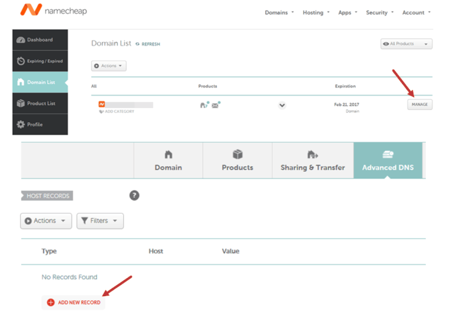Image resolution: width=456 pixels, height=319 pixels.
Task: Click the Expiring clock icon
Action: point(21,61)
